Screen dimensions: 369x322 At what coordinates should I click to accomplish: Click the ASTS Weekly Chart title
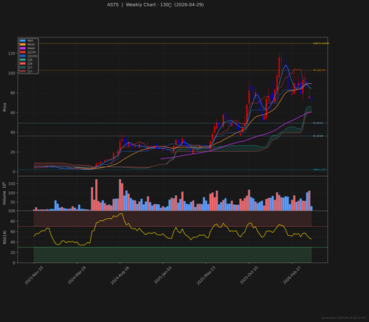point(156,5)
